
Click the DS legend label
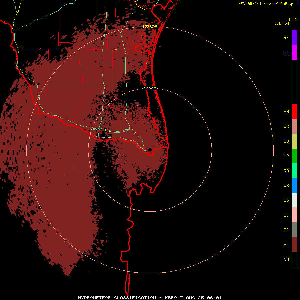coord(286,200)
